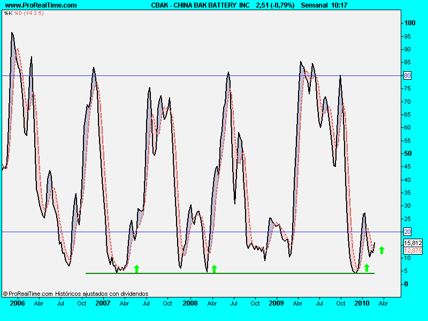Image resolution: width=428 pixels, height=321 pixels.
Task: Select the 30 y-axis label
Action: click(407, 205)
